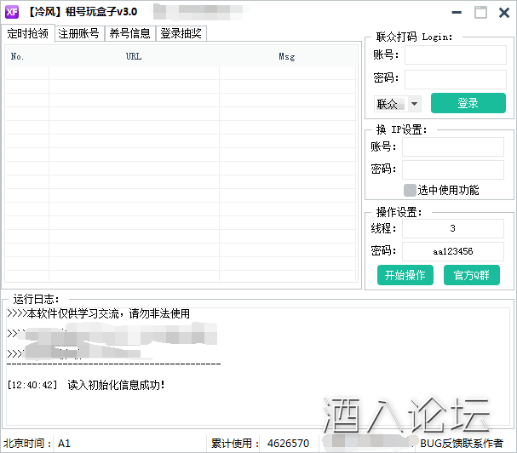Open the 联众 captcha provider dropdown arrow
This screenshot has height=453, width=517.
(414, 104)
